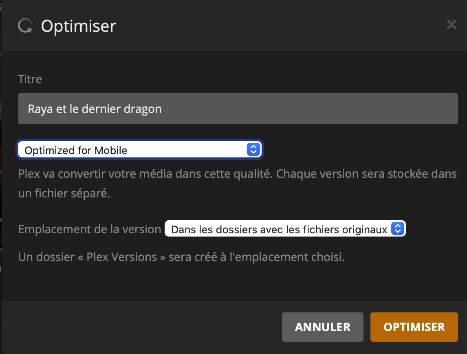
Task: Click blue arrows on the location dropdown
Action: coord(397,229)
